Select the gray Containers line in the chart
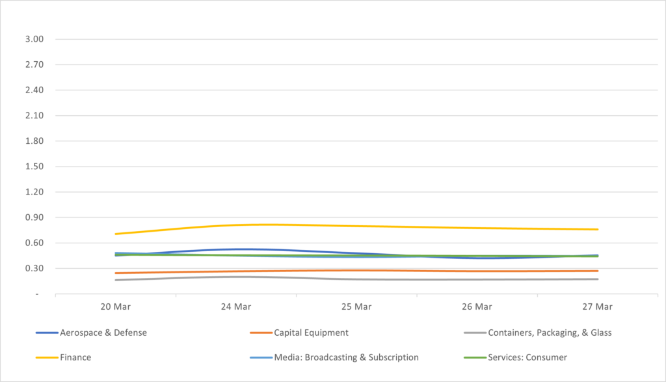The height and width of the screenshot is (382, 666). pos(356,279)
